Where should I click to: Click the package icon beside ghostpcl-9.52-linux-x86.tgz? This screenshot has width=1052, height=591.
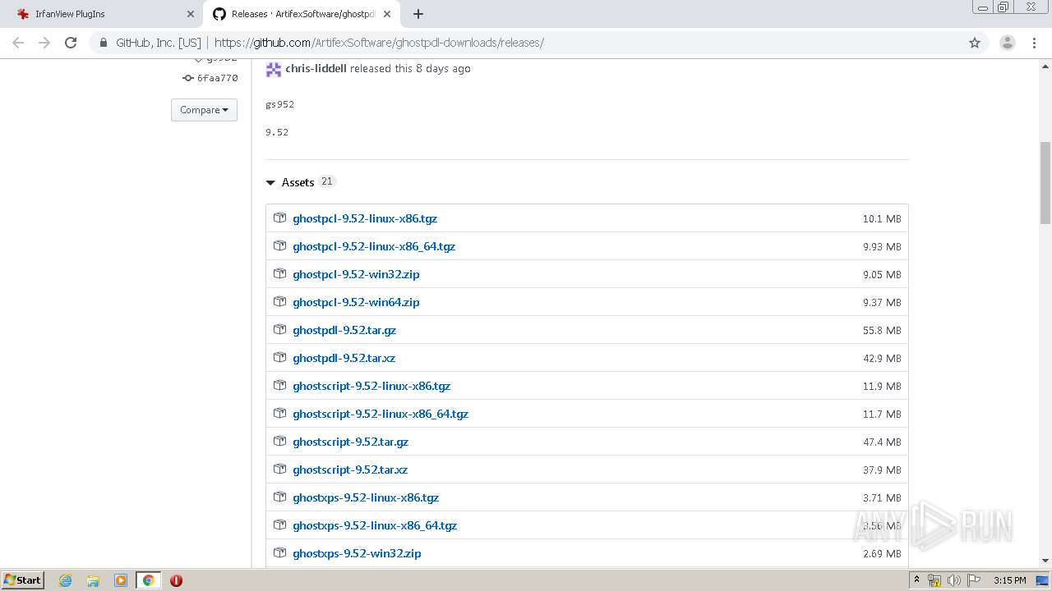click(x=279, y=218)
